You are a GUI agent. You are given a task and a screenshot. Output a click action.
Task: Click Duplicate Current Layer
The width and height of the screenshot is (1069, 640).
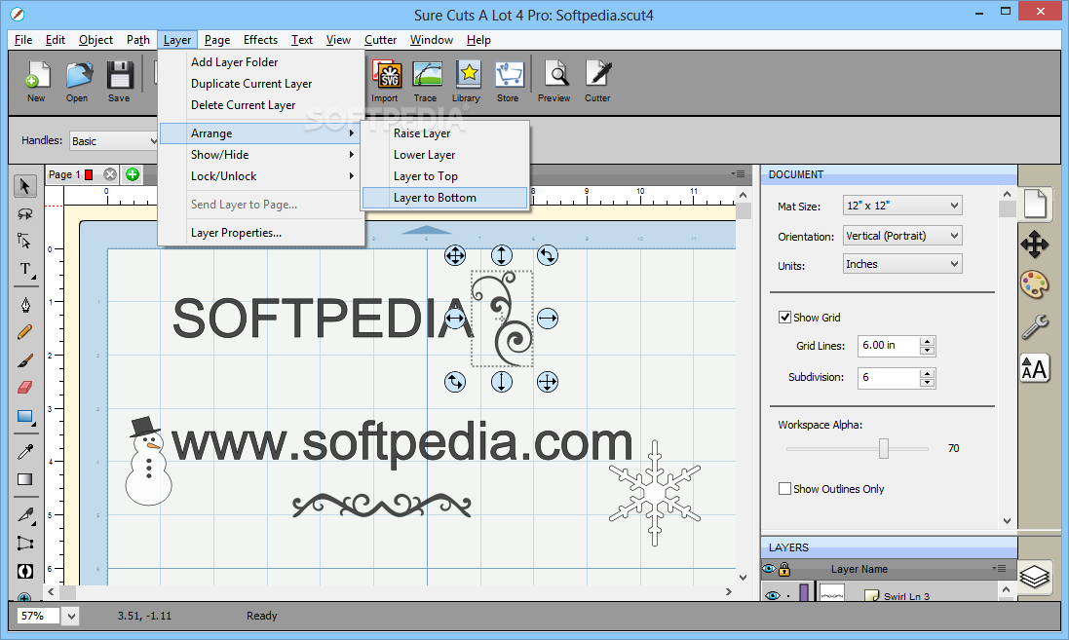tap(260, 83)
